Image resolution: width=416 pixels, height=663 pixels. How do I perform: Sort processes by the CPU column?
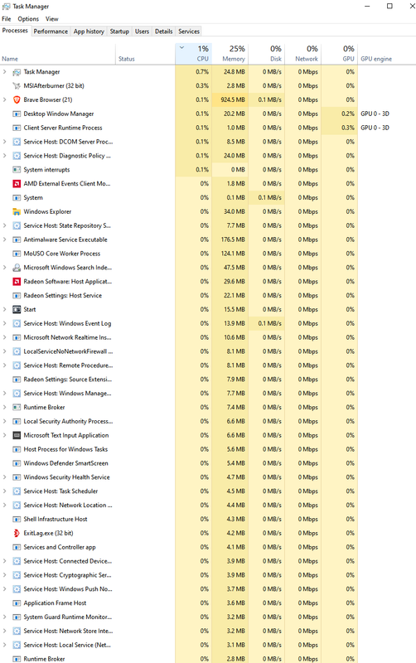coord(193,54)
